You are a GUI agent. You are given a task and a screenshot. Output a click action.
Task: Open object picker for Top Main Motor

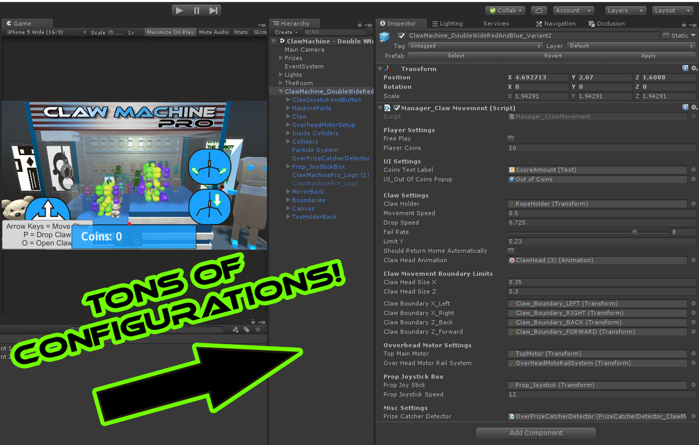click(693, 354)
